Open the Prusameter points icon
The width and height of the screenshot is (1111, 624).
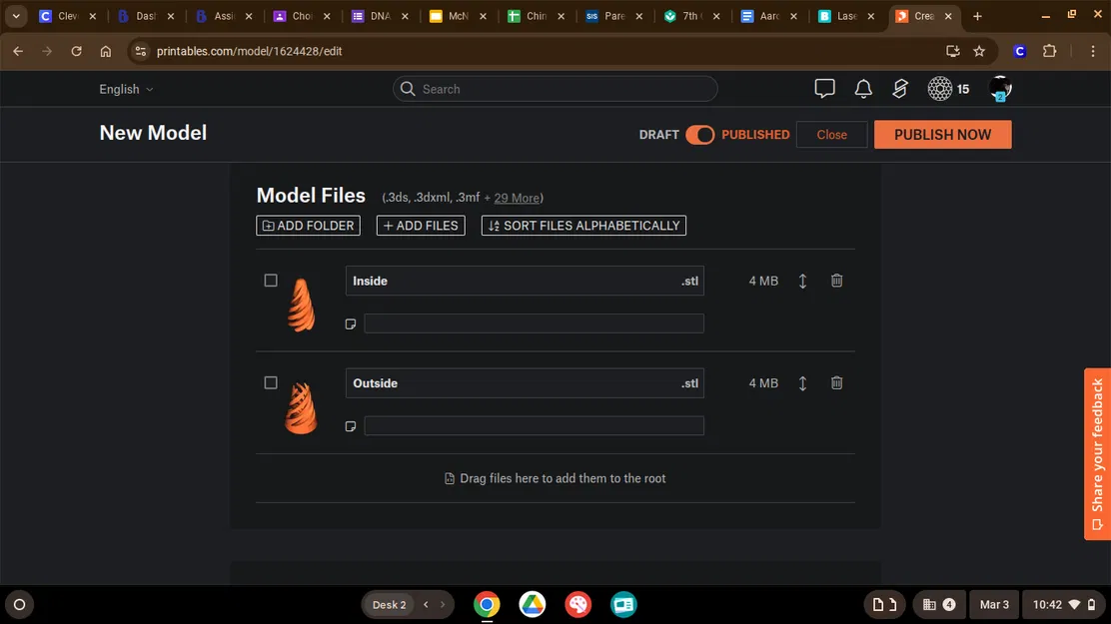coord(900,89)
